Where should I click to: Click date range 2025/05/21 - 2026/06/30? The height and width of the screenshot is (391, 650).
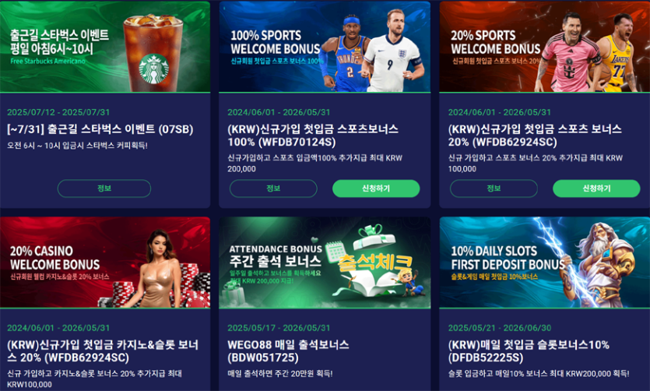[x=500, y=328]
